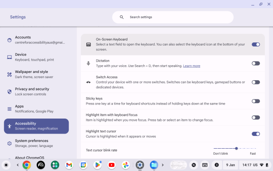273x171 pixels.
Task: Click the 'Text cursor blink rate' label
Action: [x=101, y=150]
